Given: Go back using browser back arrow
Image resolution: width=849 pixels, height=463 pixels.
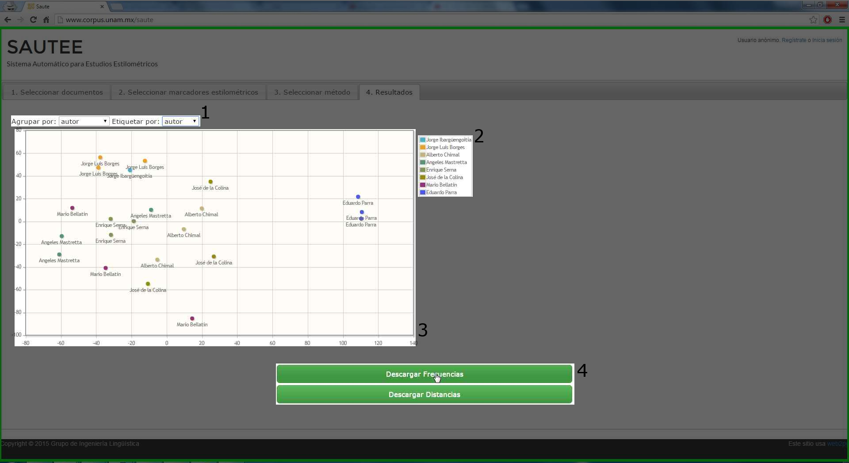Looking at the screenshot, I should point(8,19).
